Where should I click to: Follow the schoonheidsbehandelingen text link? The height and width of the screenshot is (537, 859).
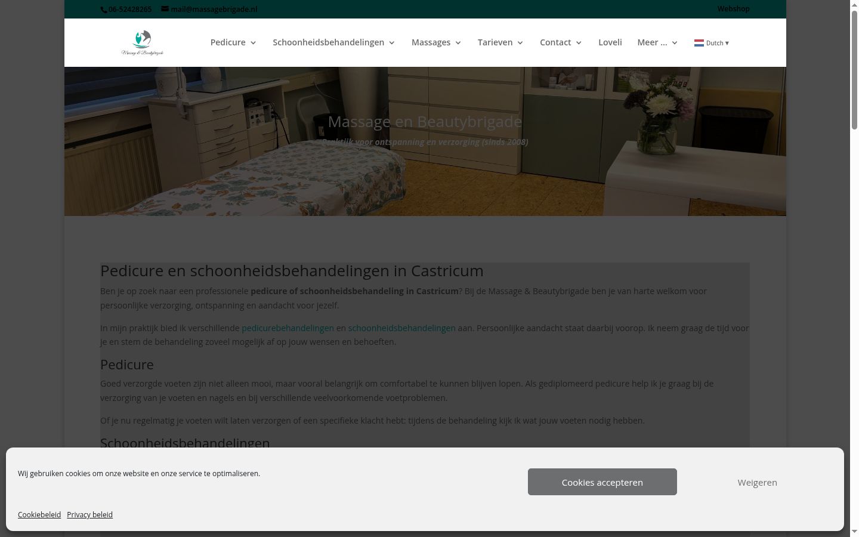point(402,328)
